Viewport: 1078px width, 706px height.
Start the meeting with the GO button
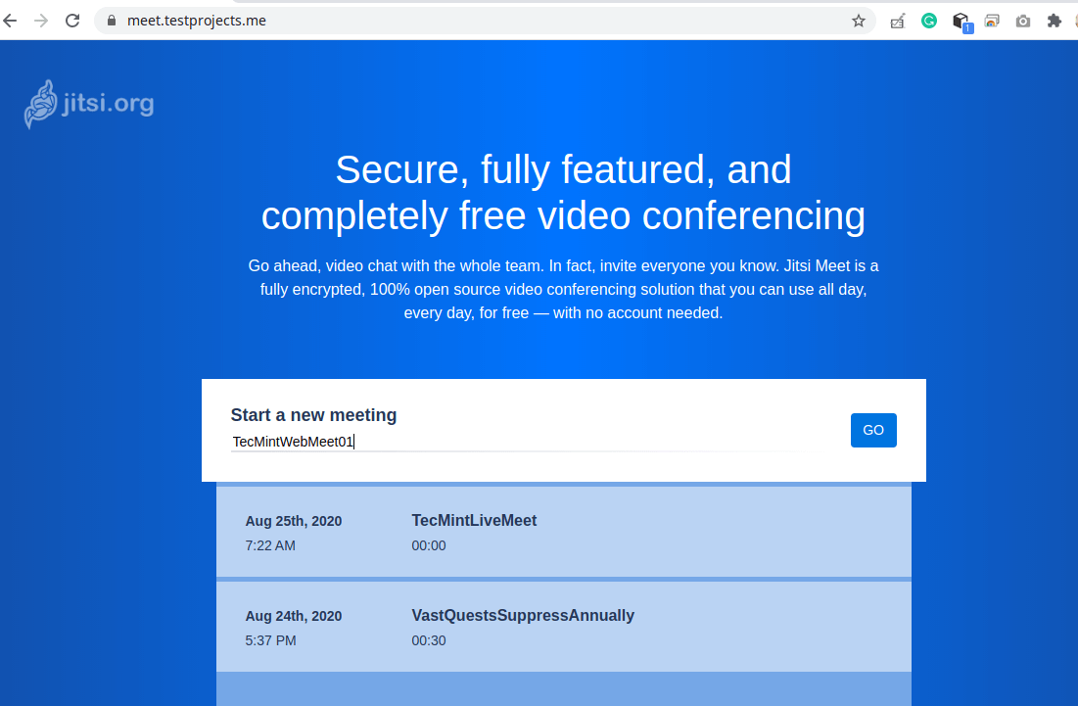coord(873,430)
